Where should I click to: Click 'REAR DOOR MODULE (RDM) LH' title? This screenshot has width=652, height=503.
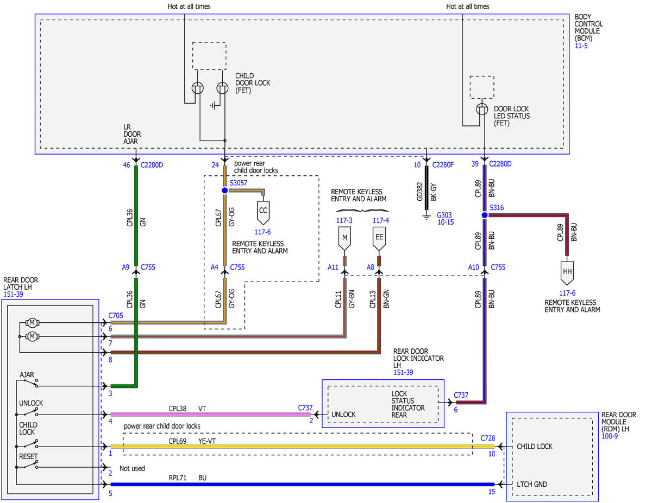619,422
